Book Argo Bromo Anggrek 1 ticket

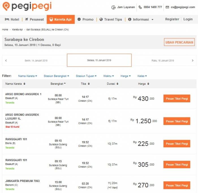pos(177,98)
